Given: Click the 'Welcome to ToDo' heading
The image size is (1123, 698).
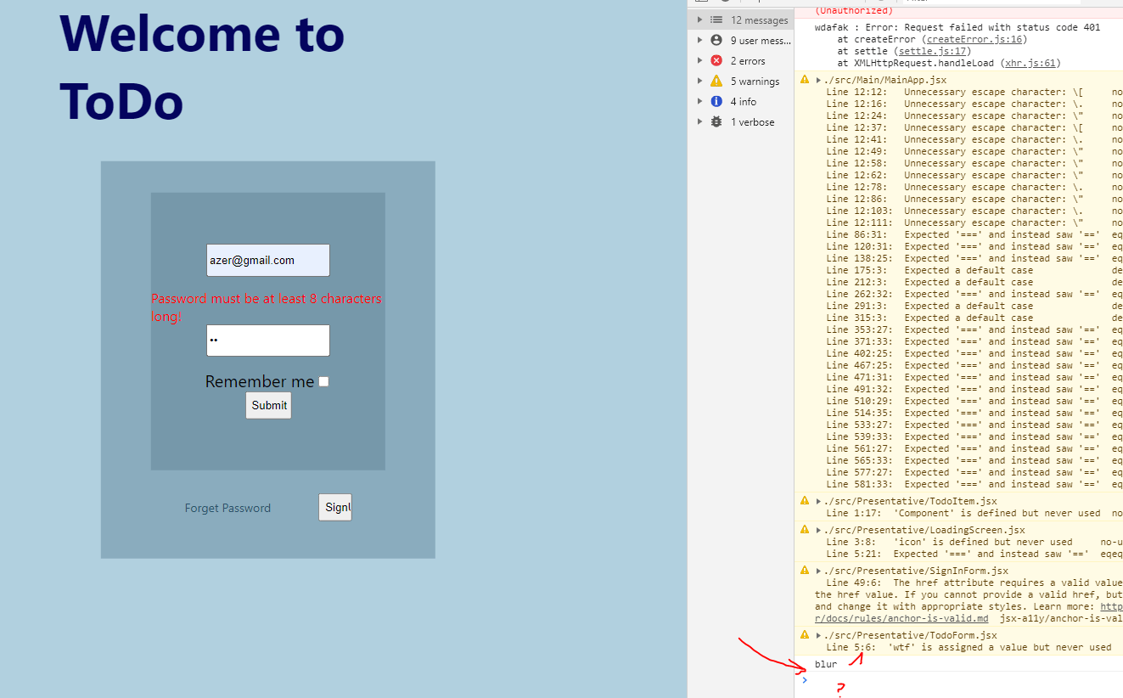Looking at the screenshot, I should [x=202, y=66].
